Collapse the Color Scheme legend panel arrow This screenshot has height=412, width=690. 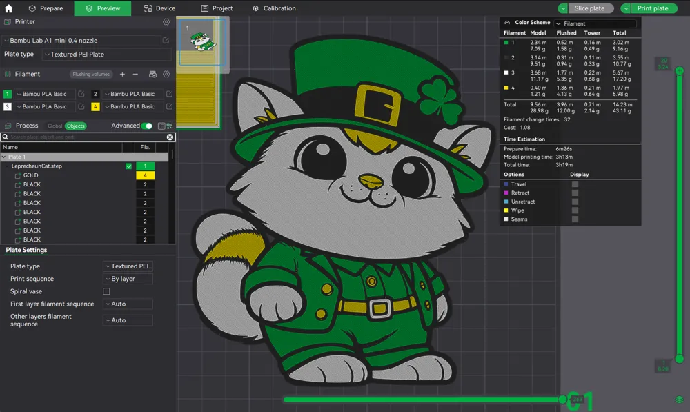tap(507, 23)
